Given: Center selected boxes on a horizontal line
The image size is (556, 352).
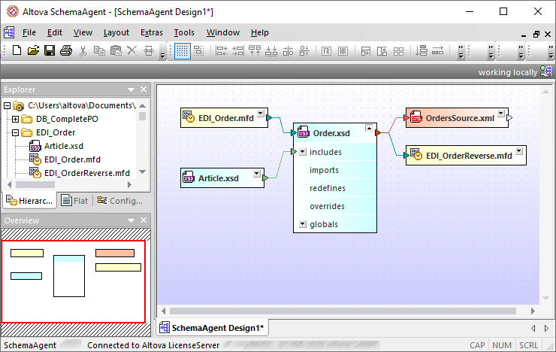Looking at the screenshot, I should click(x=304, y=51).
